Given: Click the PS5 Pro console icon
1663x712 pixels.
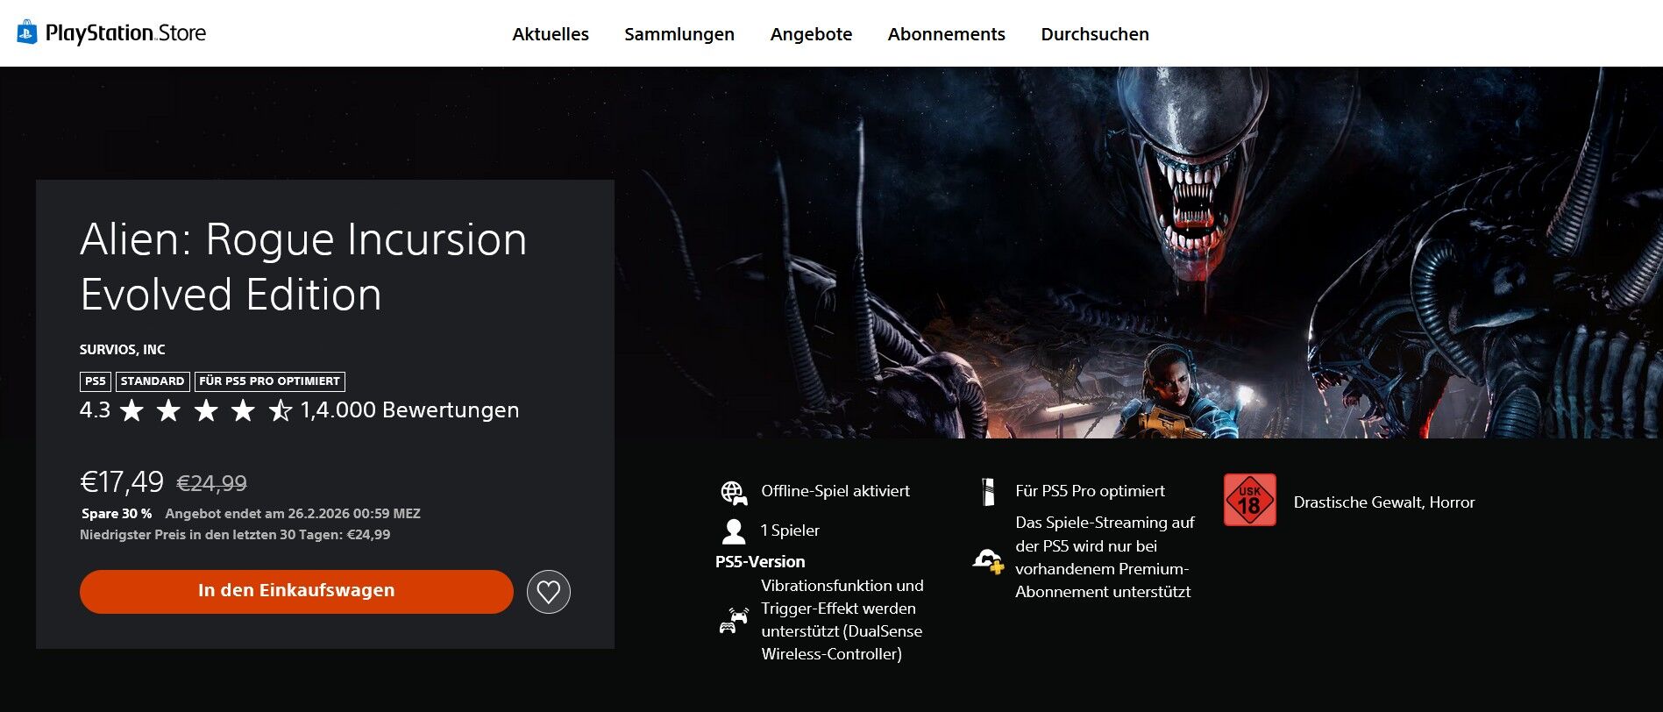Looking at the screenshot, I should 988,492.
